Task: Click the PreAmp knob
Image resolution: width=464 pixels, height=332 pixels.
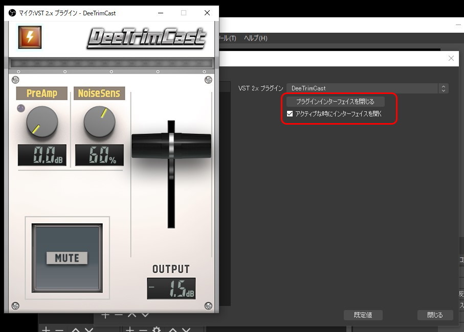Action: 42,122
